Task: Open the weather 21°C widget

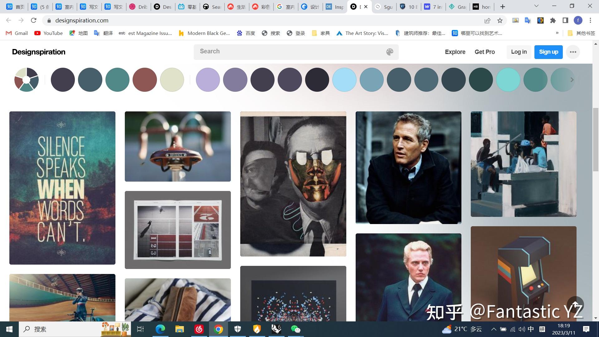Action: click(462, 329)
